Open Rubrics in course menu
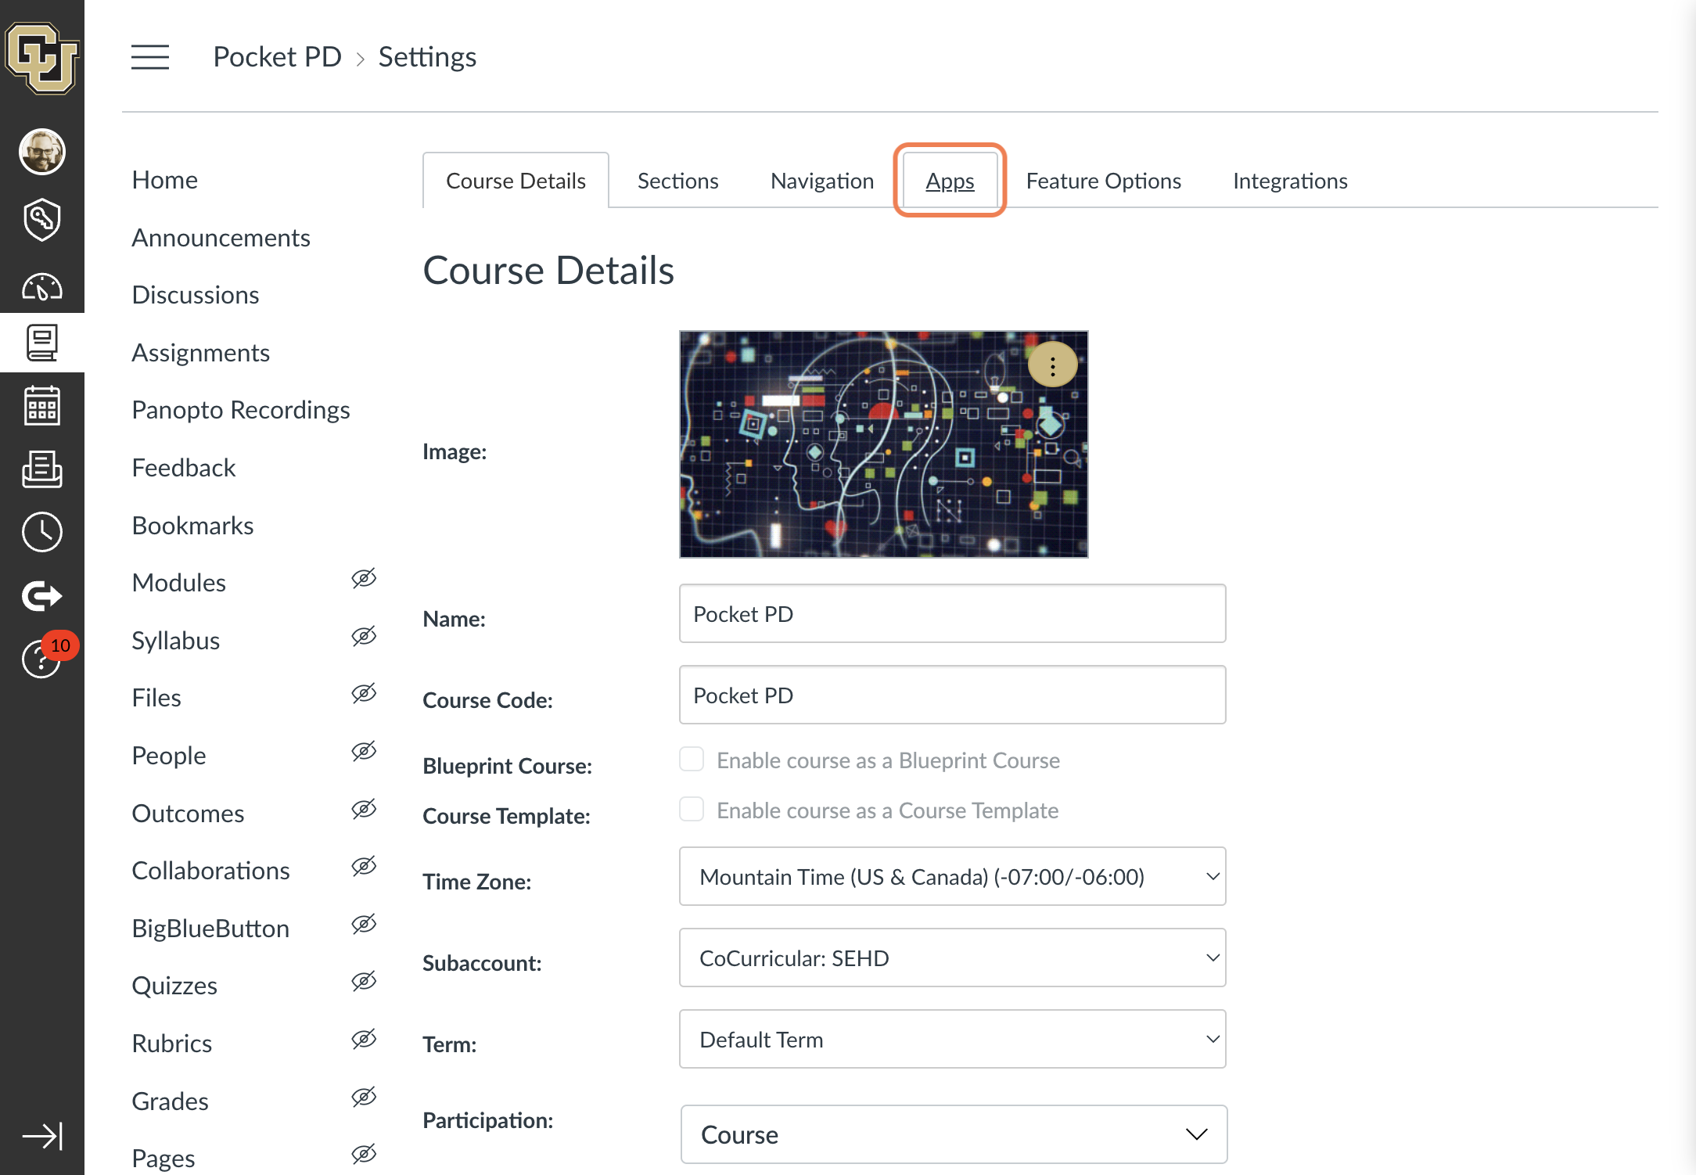The image size is (1696, 1175). click(x=171, y=1044)
